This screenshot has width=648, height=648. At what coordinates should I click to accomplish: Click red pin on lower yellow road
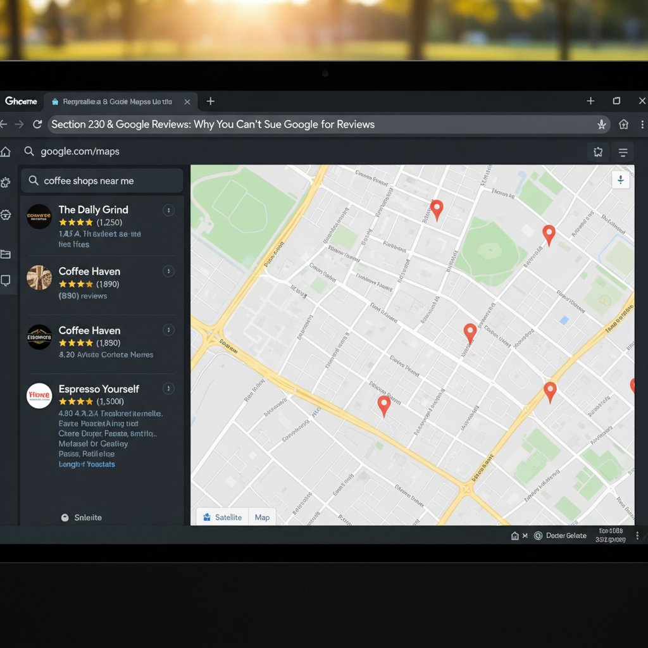pos(550,392)
